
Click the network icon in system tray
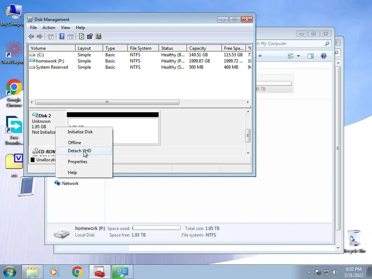coord(327,272)
